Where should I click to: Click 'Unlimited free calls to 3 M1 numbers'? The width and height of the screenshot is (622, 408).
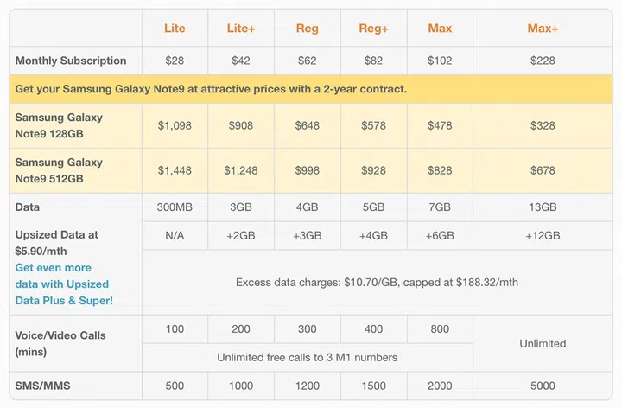(307, 357)
